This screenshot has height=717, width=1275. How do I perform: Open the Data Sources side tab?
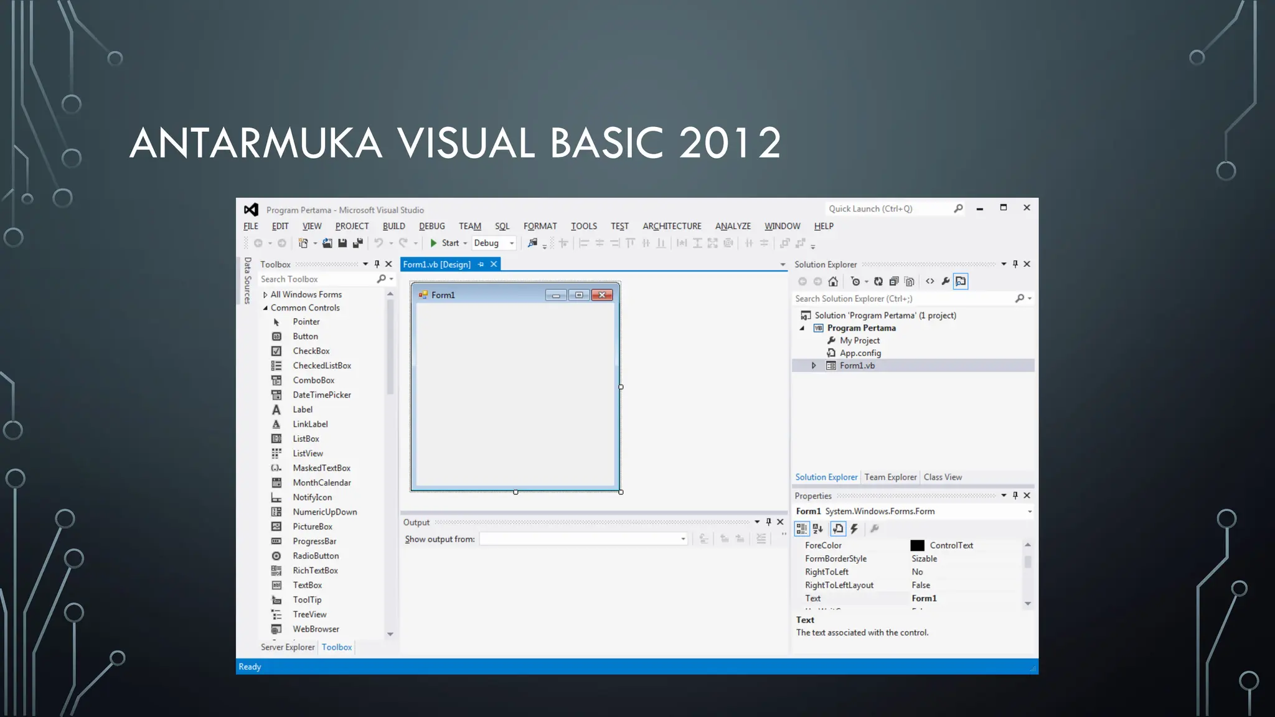[x=247, y=281]
